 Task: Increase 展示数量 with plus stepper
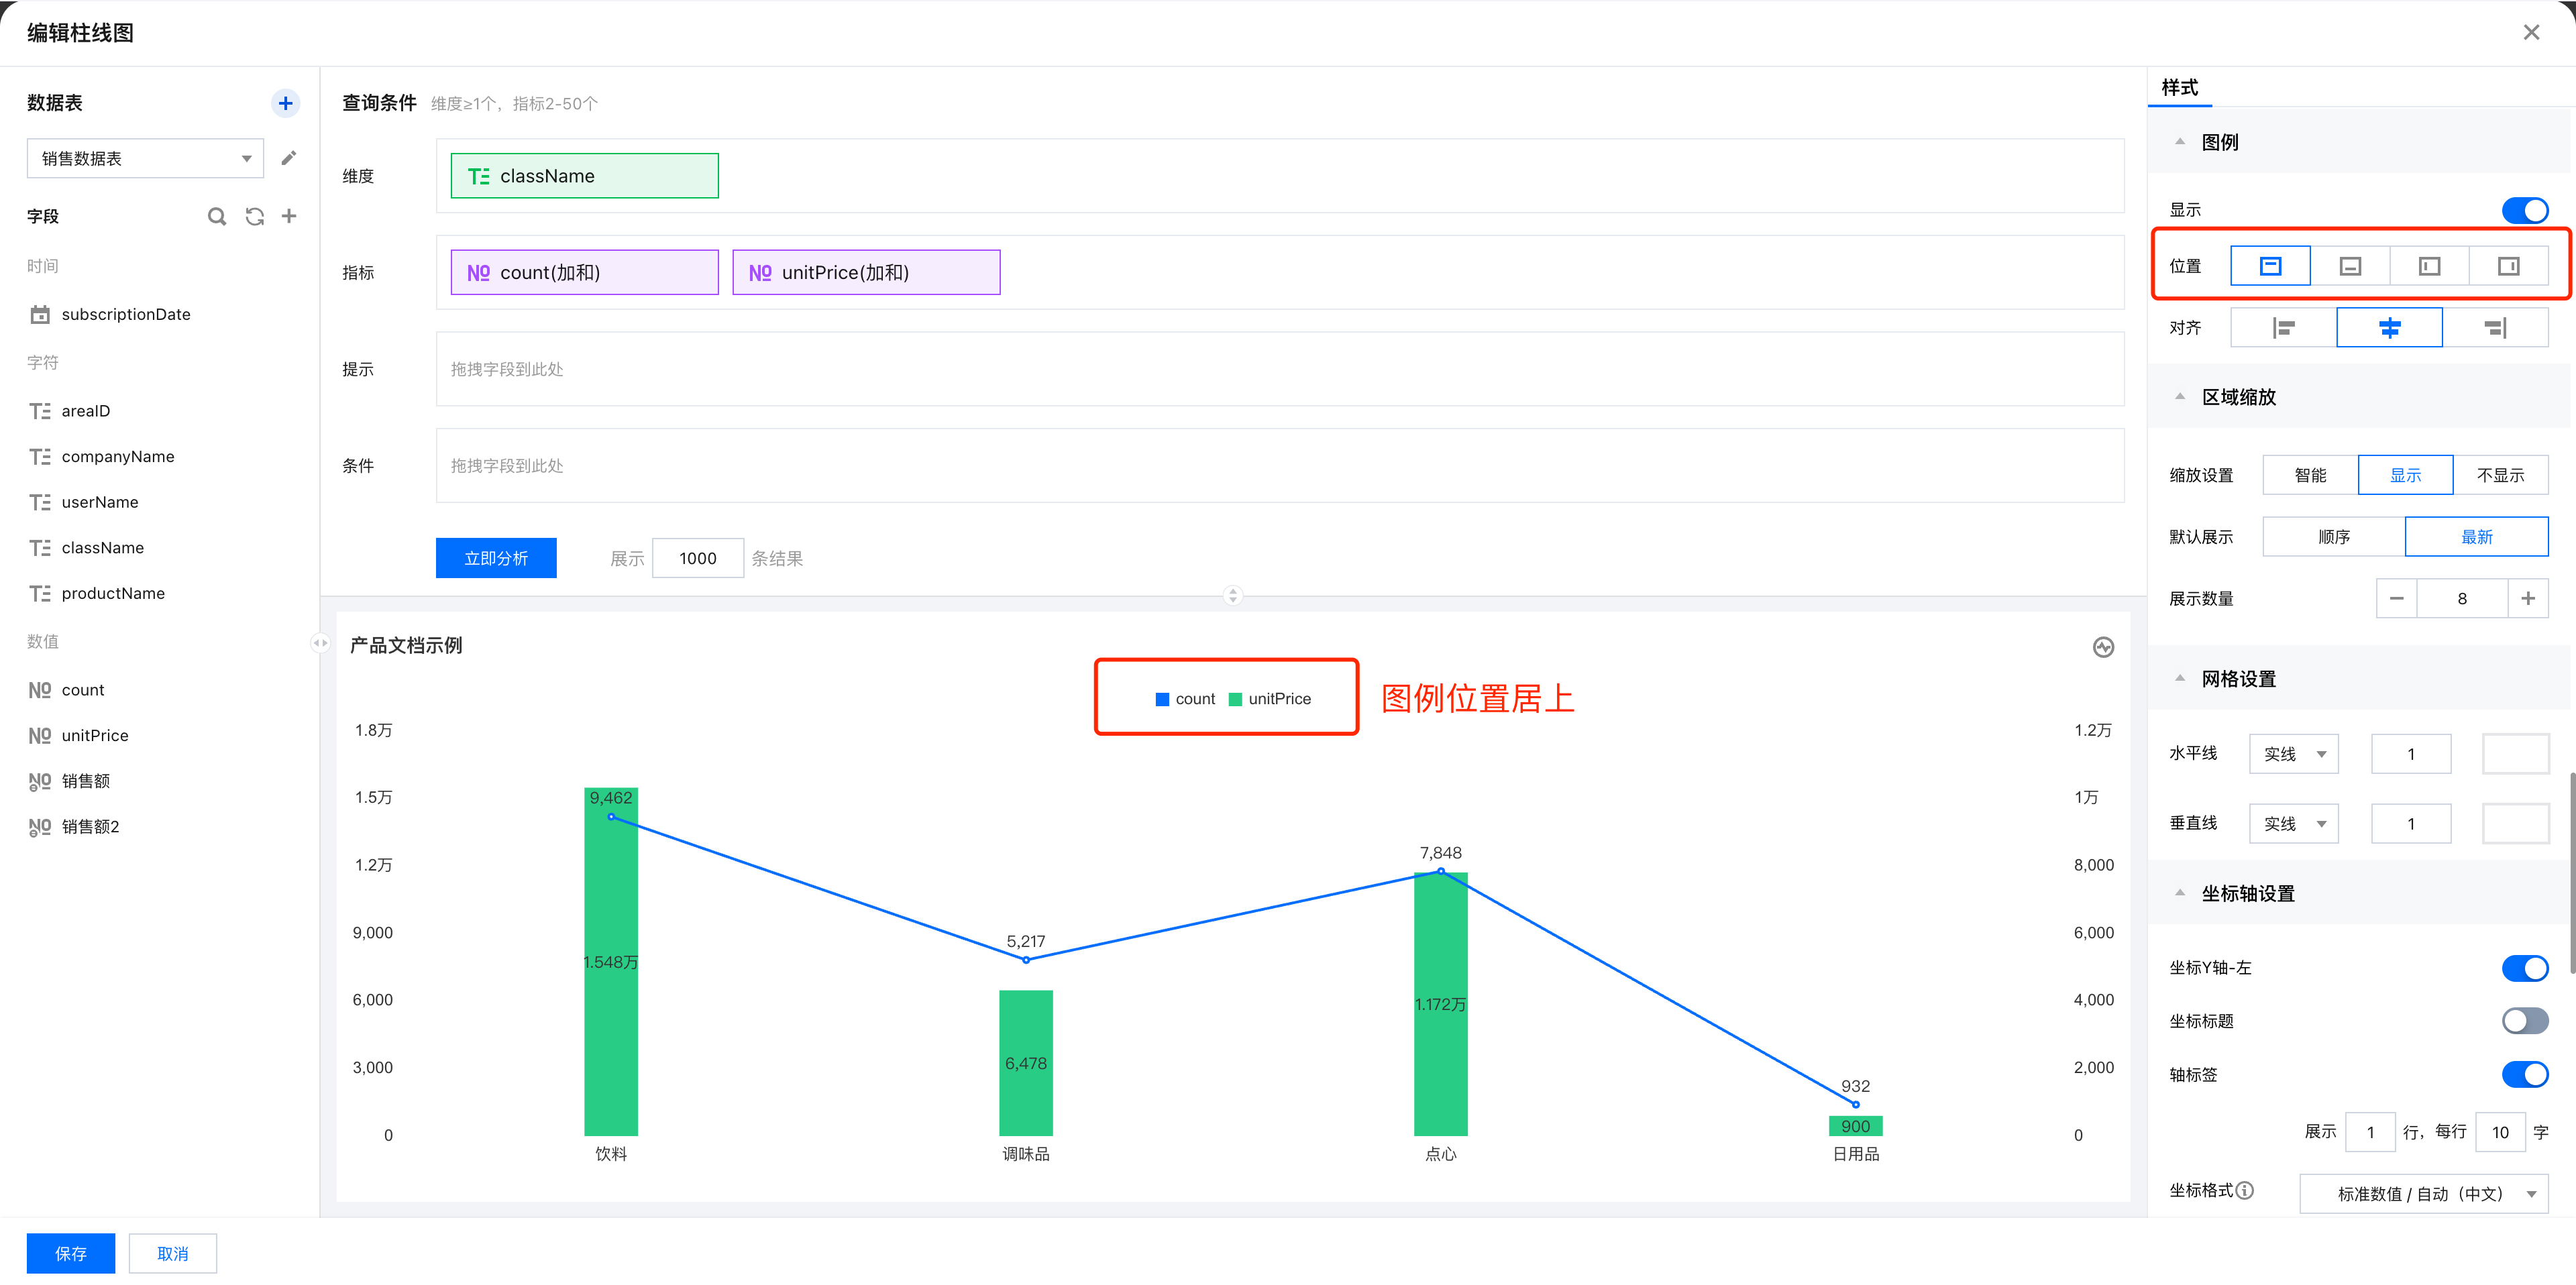[x=2527, y=599]
